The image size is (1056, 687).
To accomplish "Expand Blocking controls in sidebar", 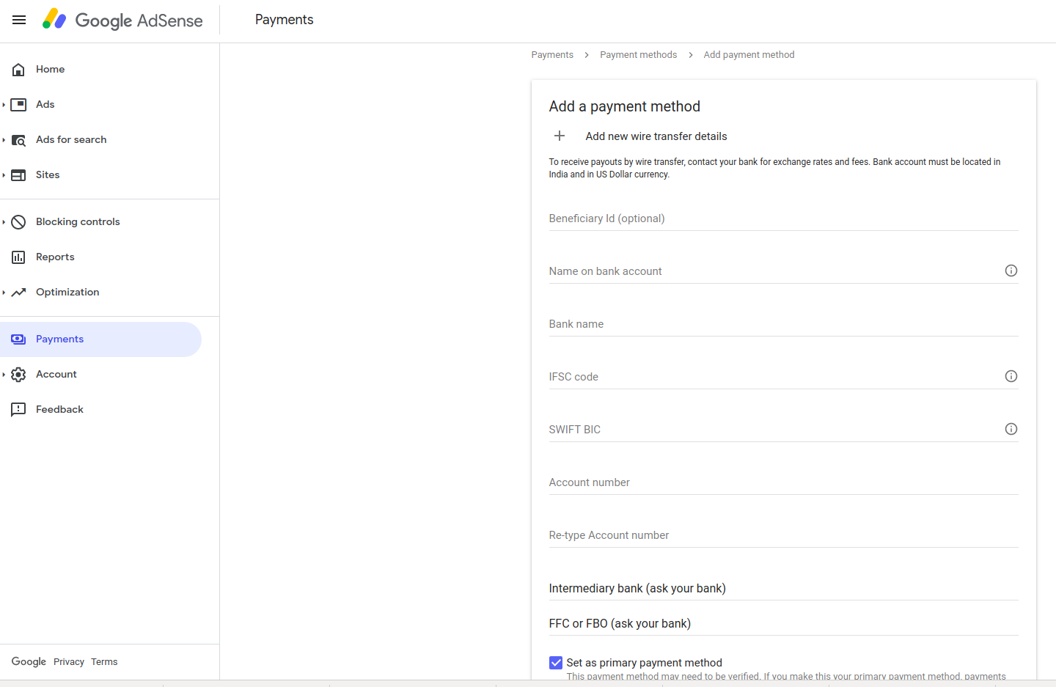I will (5, 221).
